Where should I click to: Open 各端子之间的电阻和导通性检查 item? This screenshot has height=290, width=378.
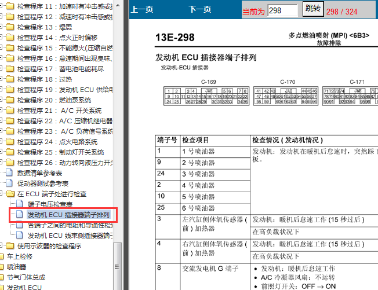click(x=70, y=225)
